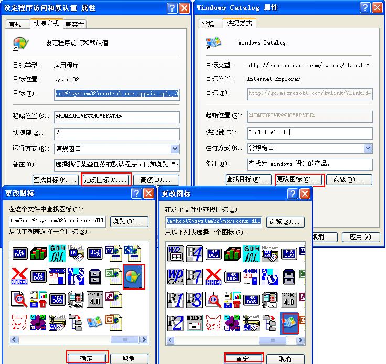The image size is (386, 364).
Task: Choose the R7 icon in right 更改图标 dialog
Action: (x=195, y=277)
